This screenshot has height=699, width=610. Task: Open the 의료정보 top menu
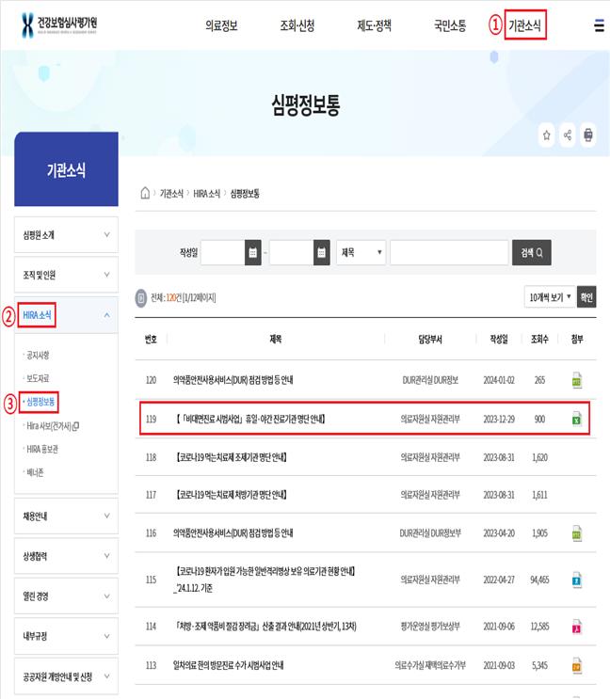(x=221, y=25)
